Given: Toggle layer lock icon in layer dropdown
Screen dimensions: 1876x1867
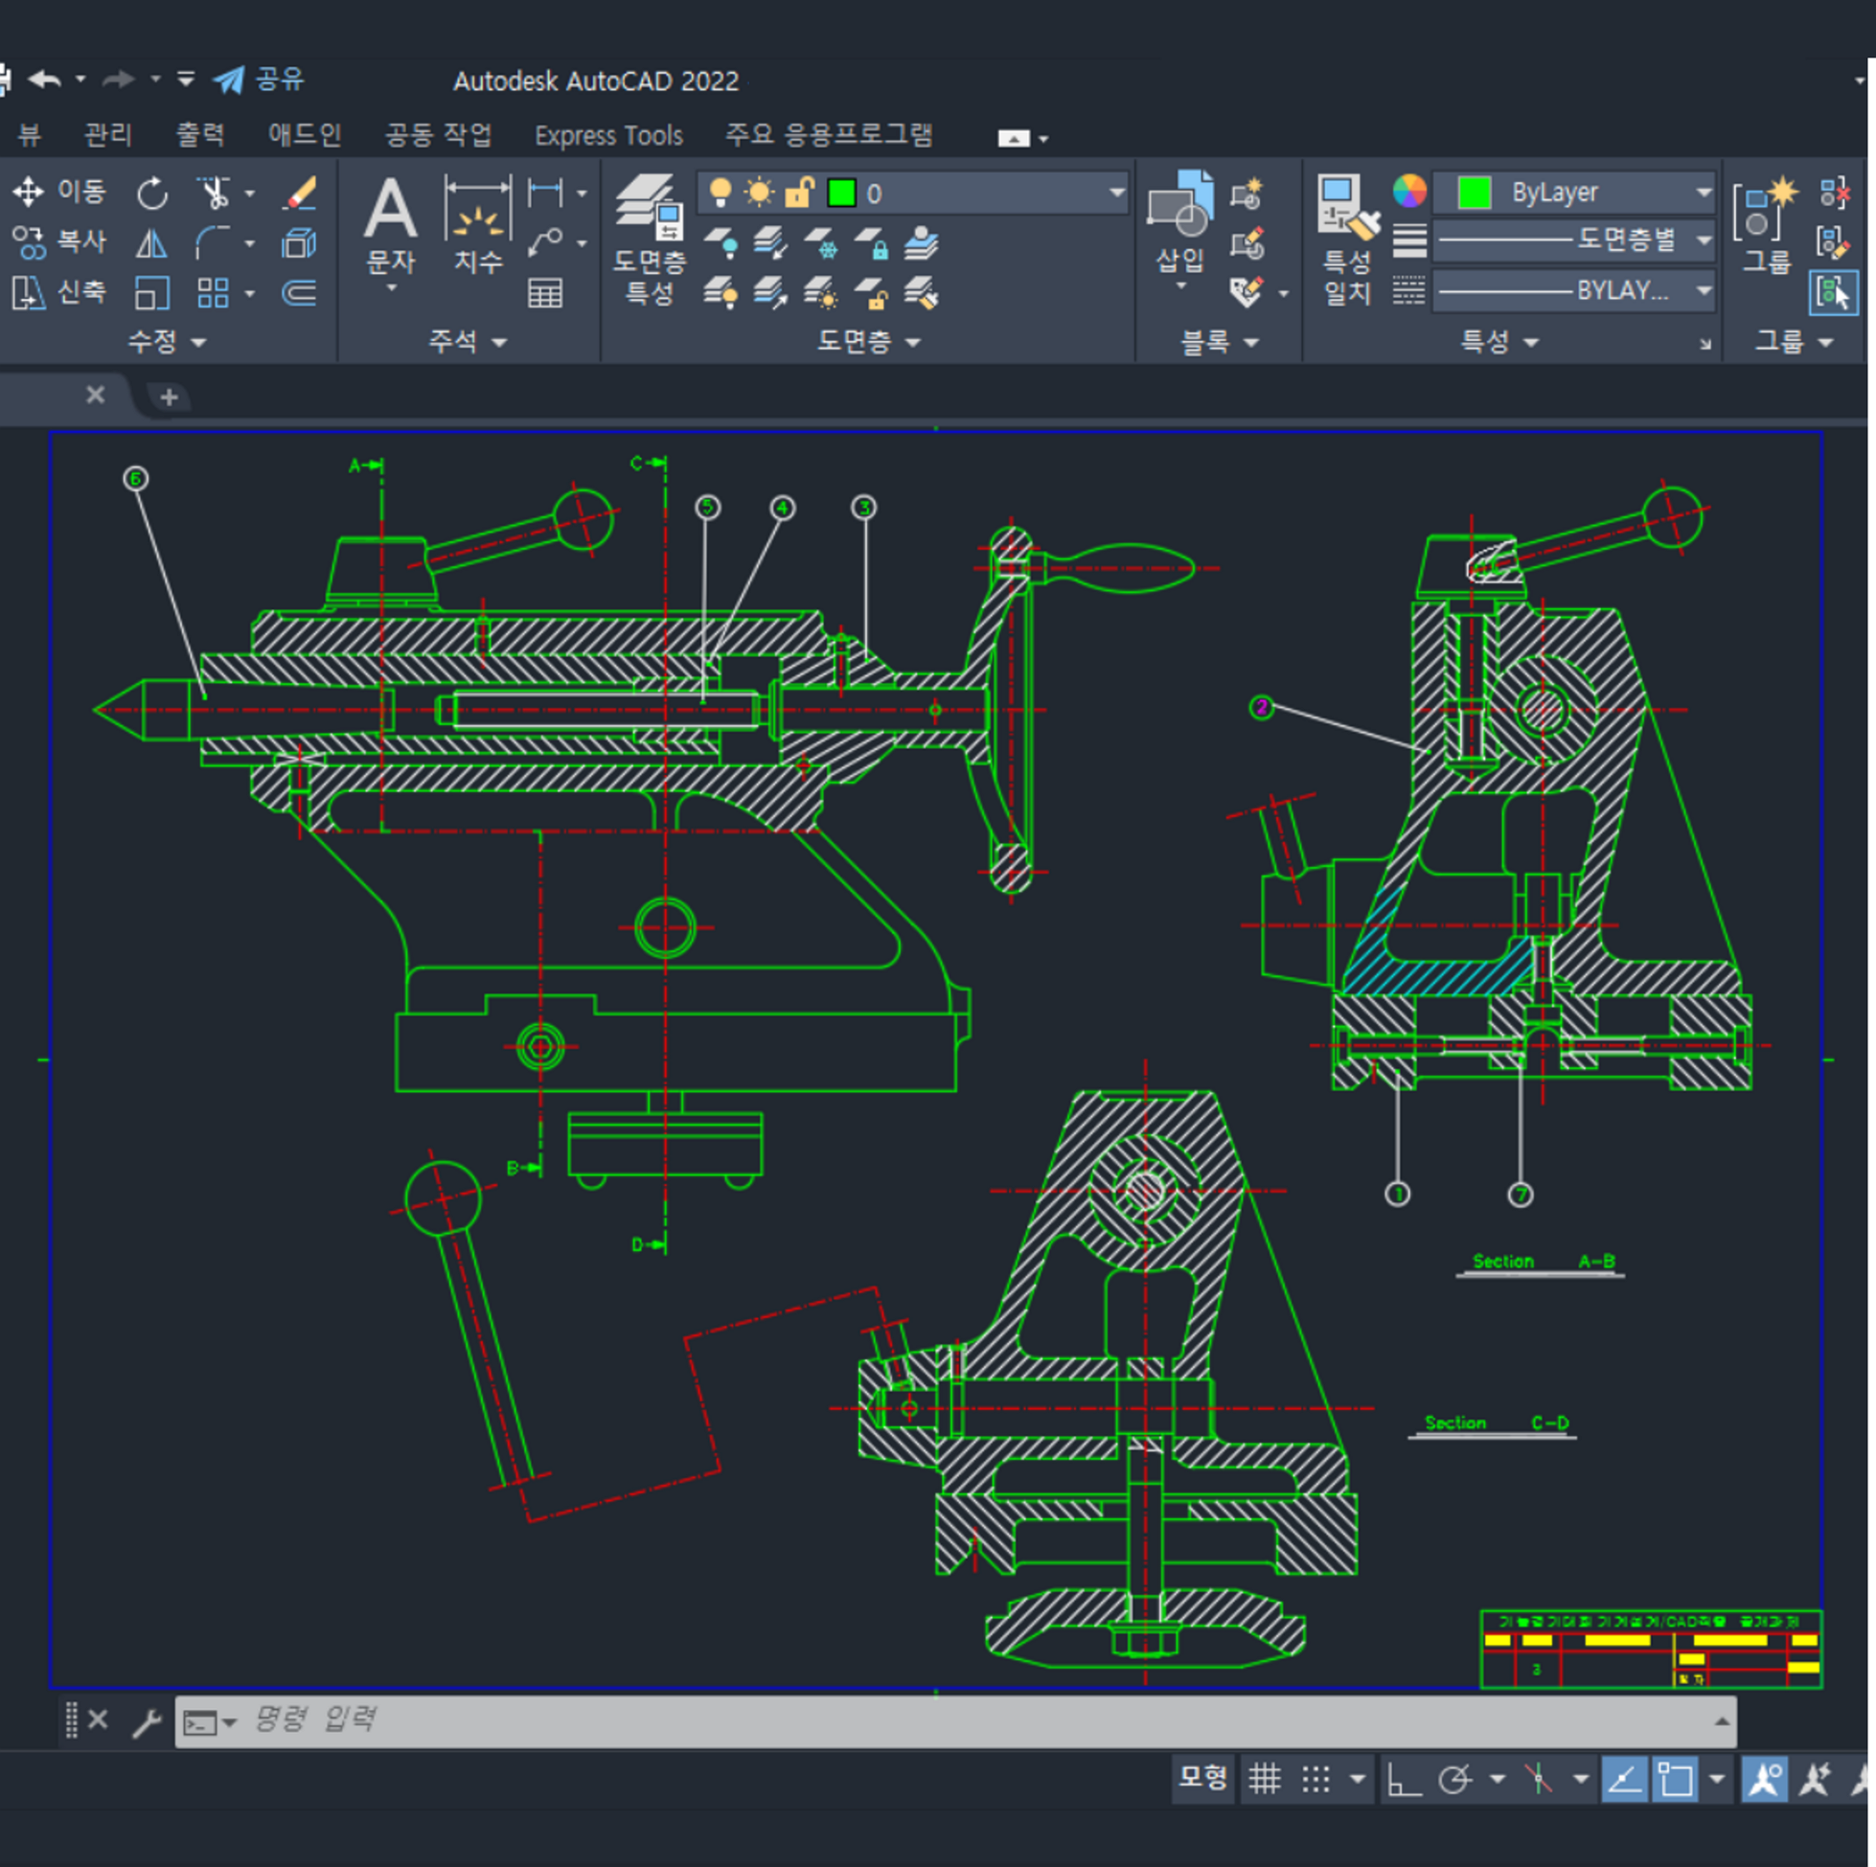Looking at the screenshot, I should coord(798,193).
